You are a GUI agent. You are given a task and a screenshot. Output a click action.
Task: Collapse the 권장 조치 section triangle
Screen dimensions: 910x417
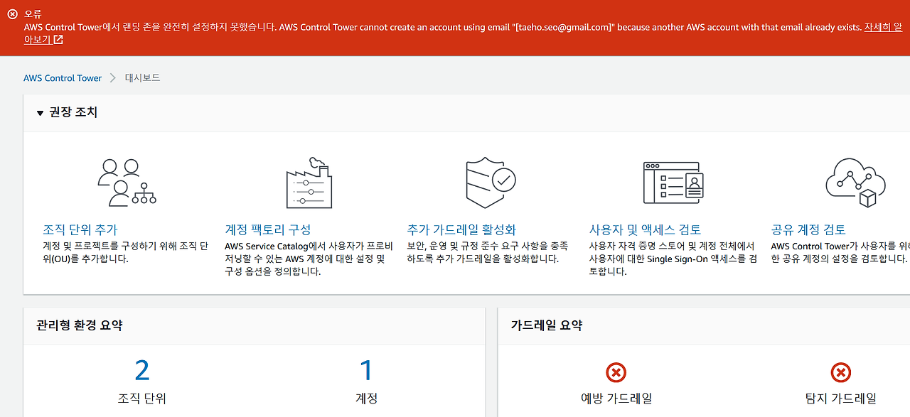point(41,113)
